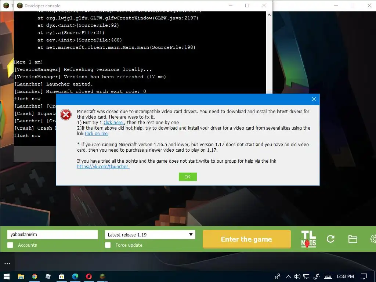Enable the Force update checkbox
376x282 pixels.
click(108, 245)
